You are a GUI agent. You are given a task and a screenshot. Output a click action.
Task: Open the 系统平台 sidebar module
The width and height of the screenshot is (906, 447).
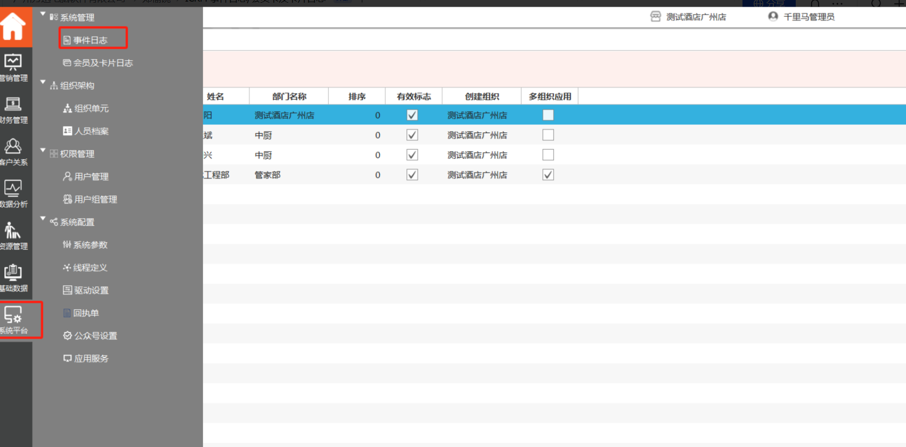click(14, 320)
